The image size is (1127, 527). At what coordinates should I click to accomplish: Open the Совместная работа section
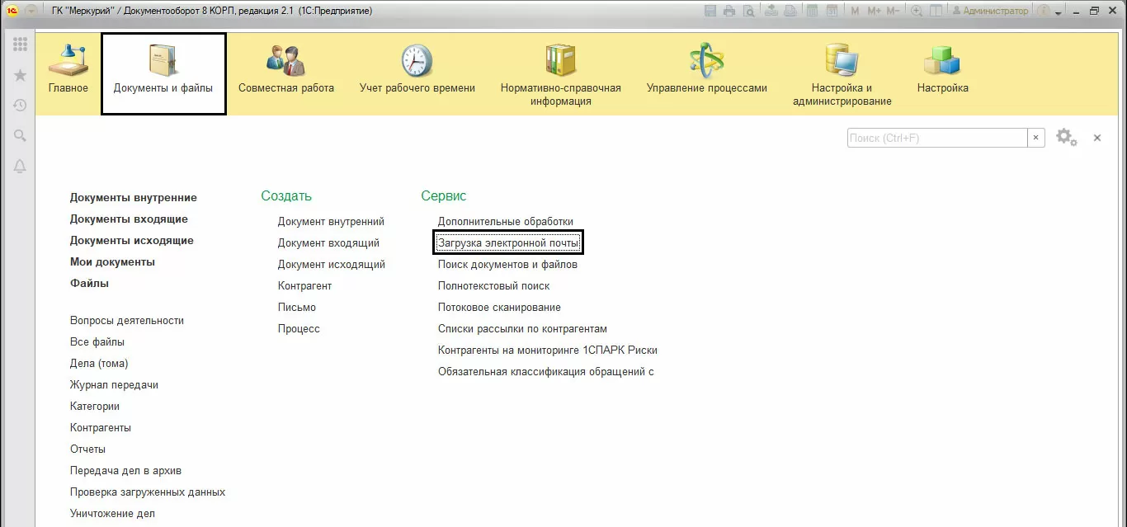pyautogui.click(x=286, y=73)
